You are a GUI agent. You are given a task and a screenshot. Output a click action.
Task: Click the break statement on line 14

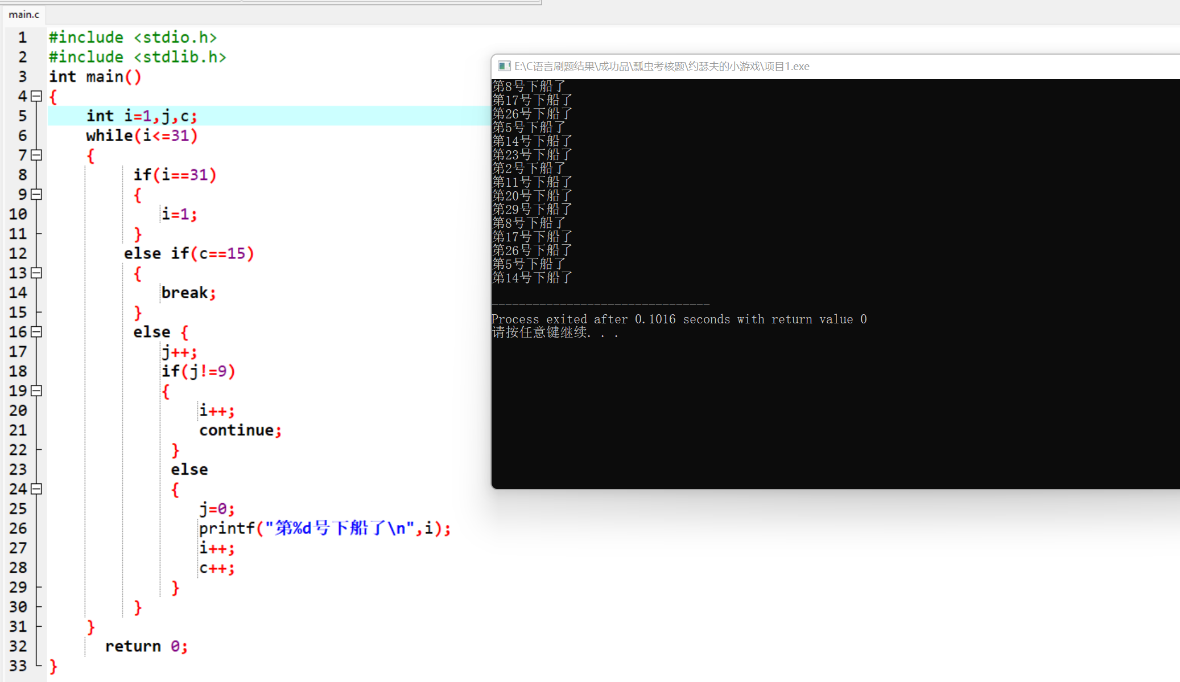tap(188, 292)
